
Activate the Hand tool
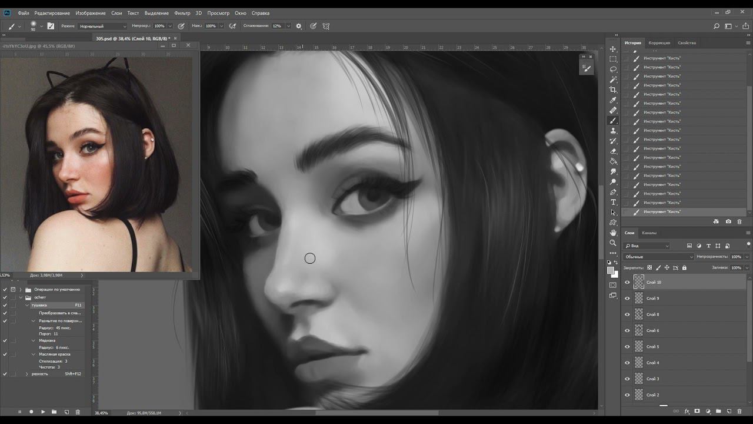point(613,233)
